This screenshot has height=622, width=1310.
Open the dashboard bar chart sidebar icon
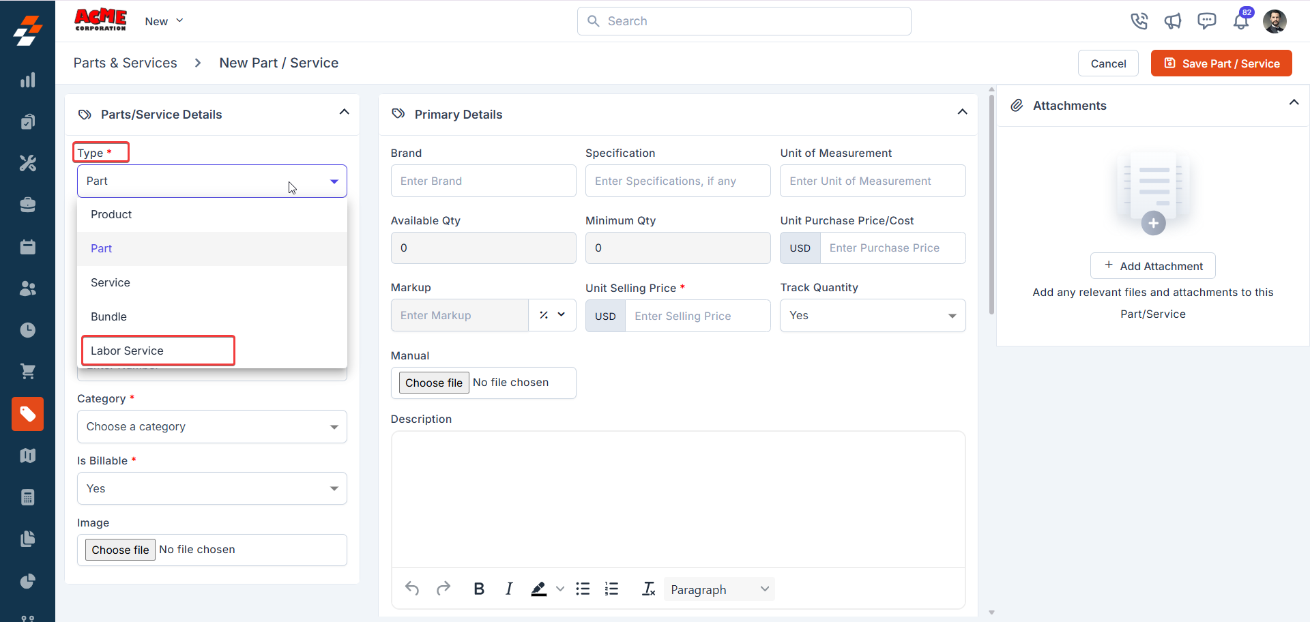click(27, 80)
